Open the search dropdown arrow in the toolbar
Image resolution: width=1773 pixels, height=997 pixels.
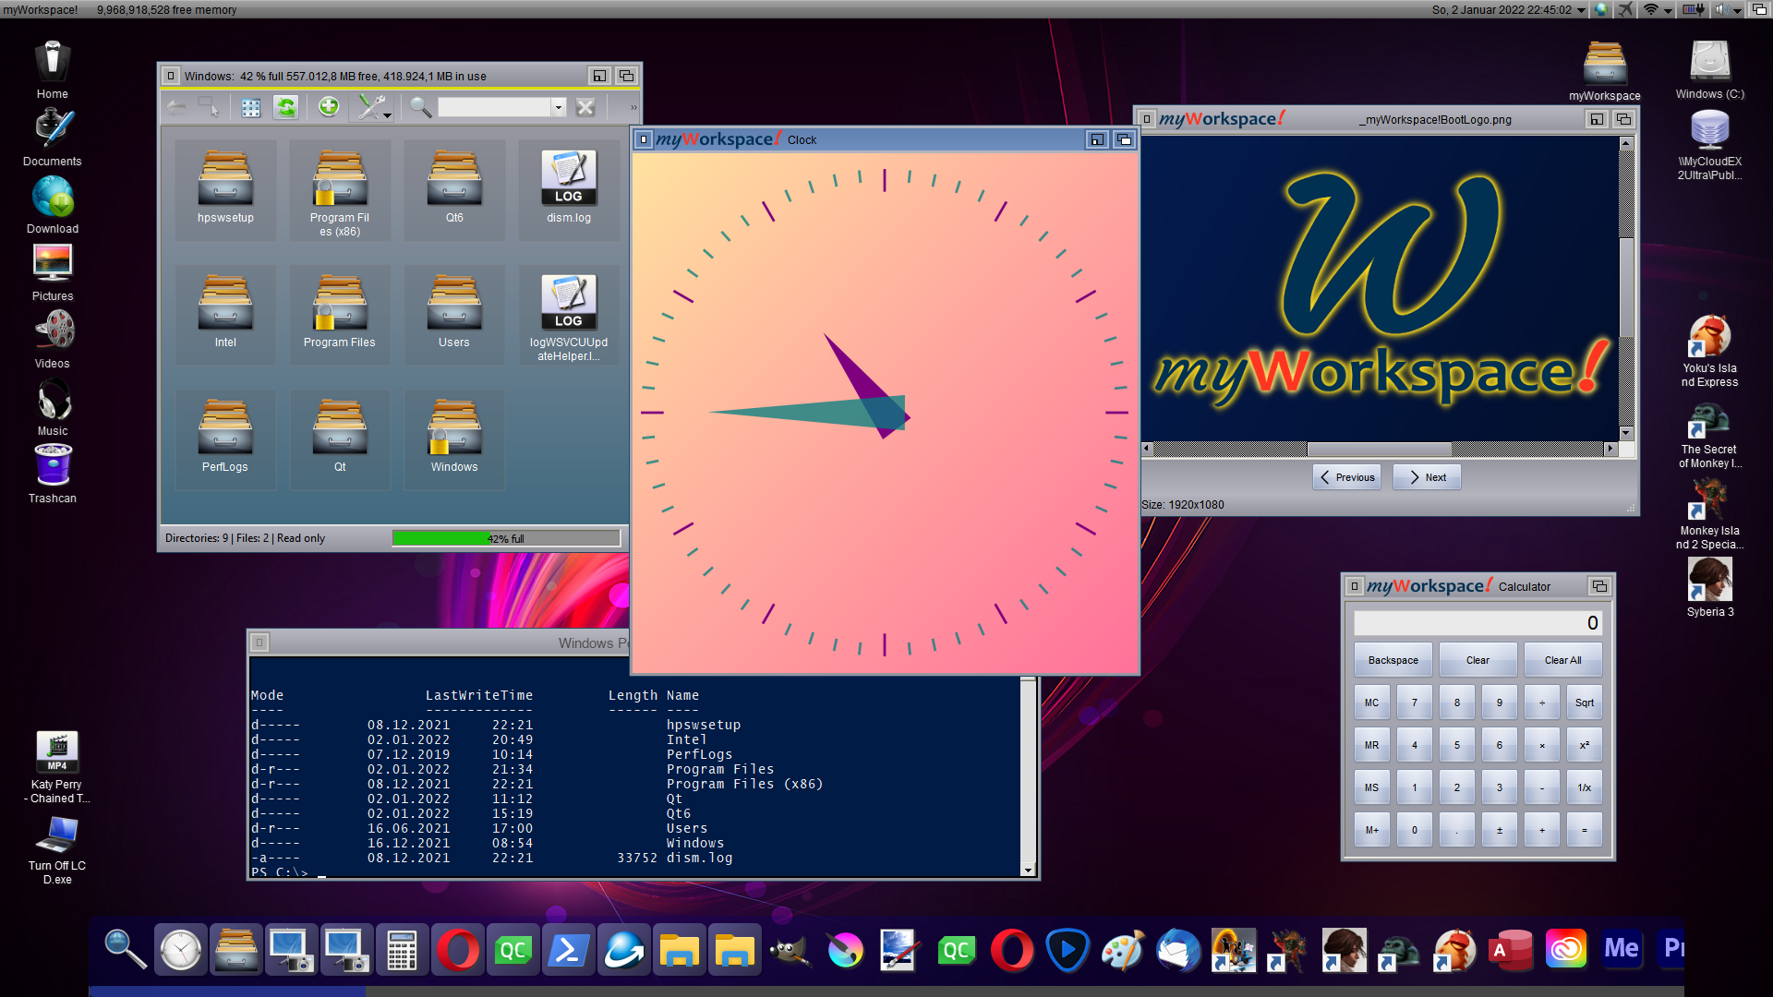(558, 107)
